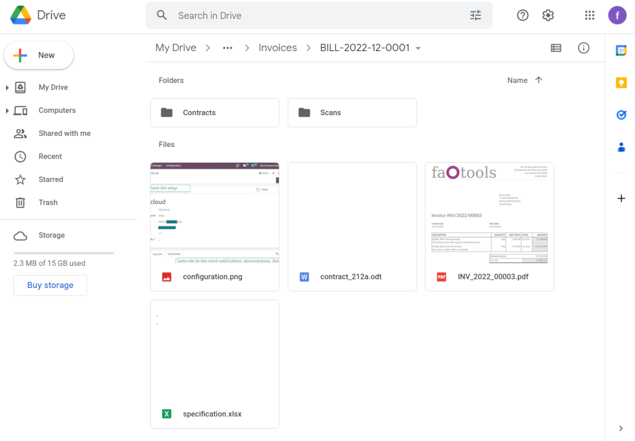The width and height of the screenshot is (635, 441).
Task: Click the Starred star icon
Action: point(20,180)
